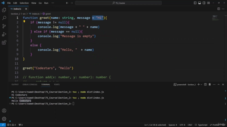Click Section_2 in the breadcrumb
The height and width of the screenshot is (127, 227).
coord(16,14)
